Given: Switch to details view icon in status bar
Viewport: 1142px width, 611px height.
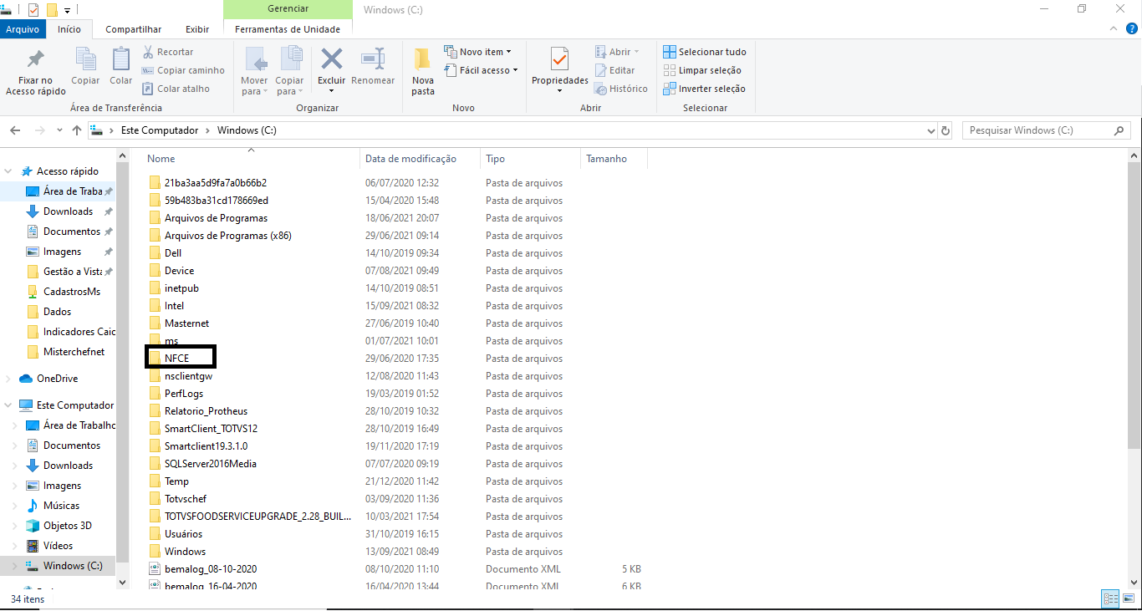Looking at the screenshot, I should point(1110,598).
